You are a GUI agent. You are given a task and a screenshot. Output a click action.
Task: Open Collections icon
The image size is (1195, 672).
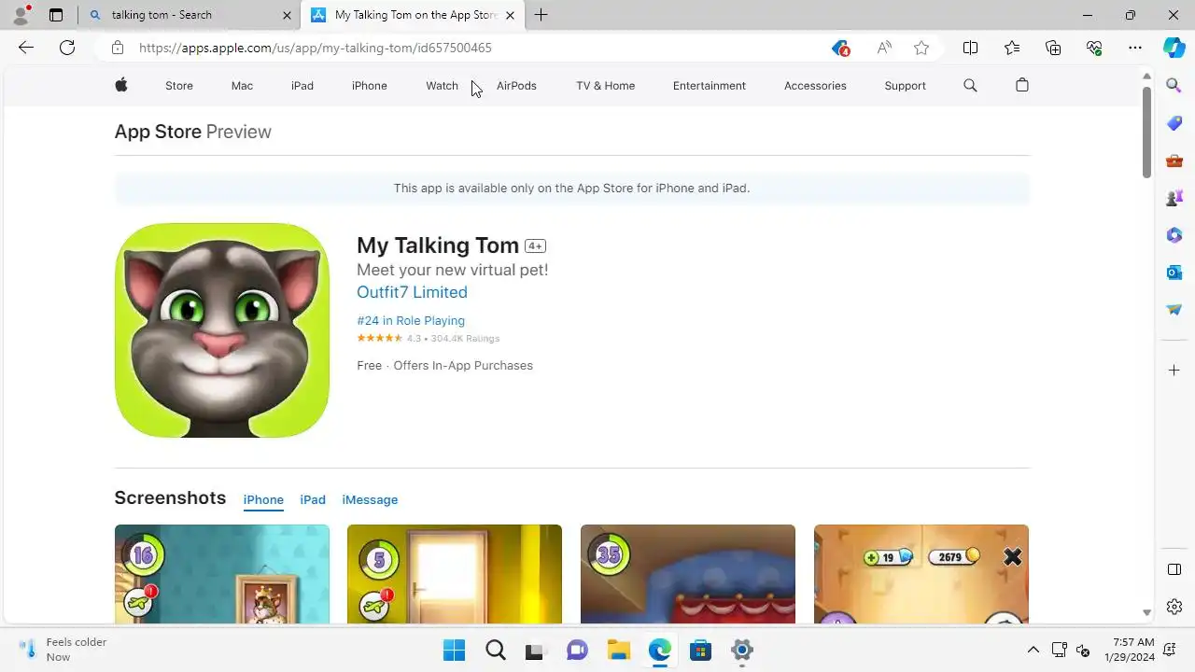(x=1053, y=48)
